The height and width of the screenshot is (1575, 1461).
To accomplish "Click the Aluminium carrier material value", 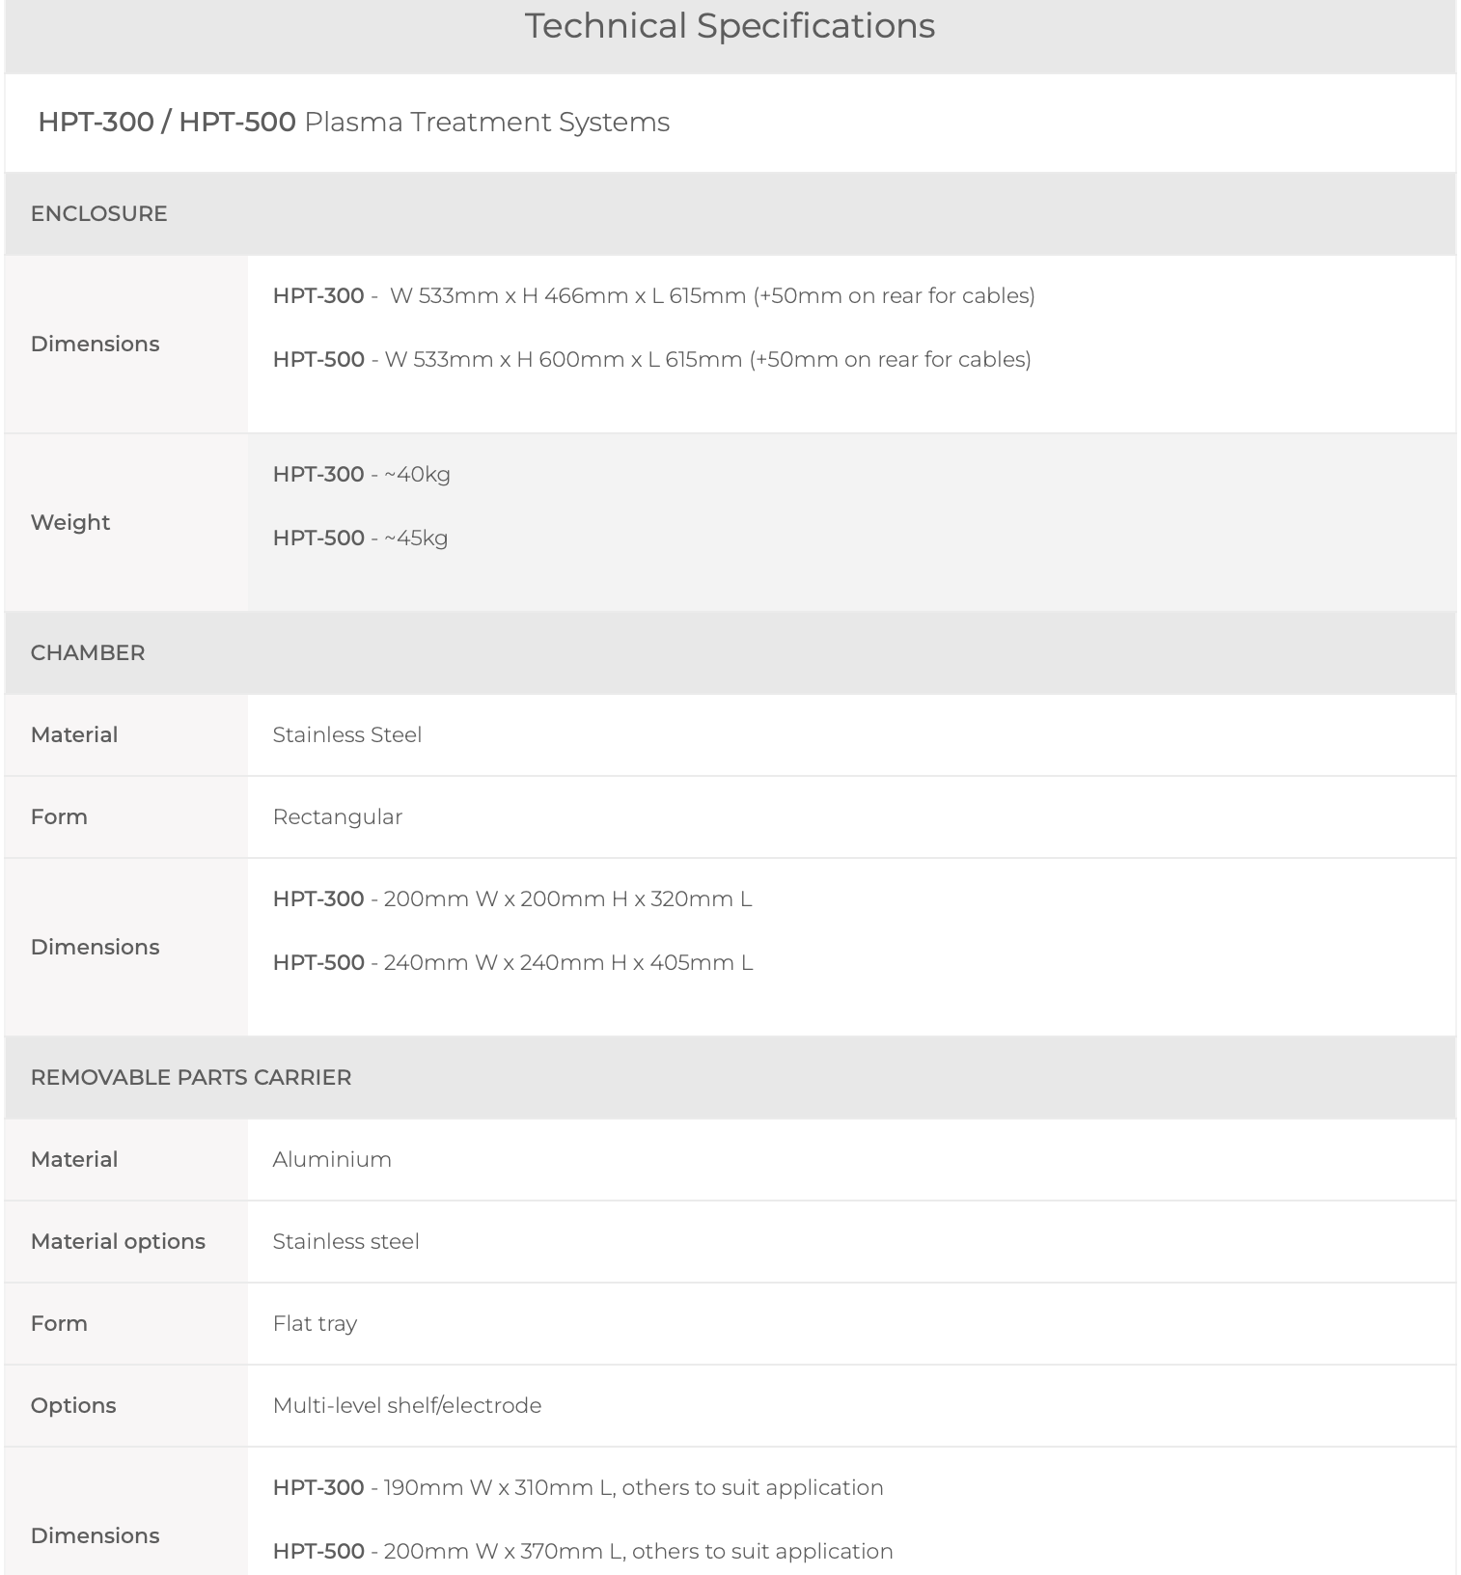I will [x=332, y=1159].
